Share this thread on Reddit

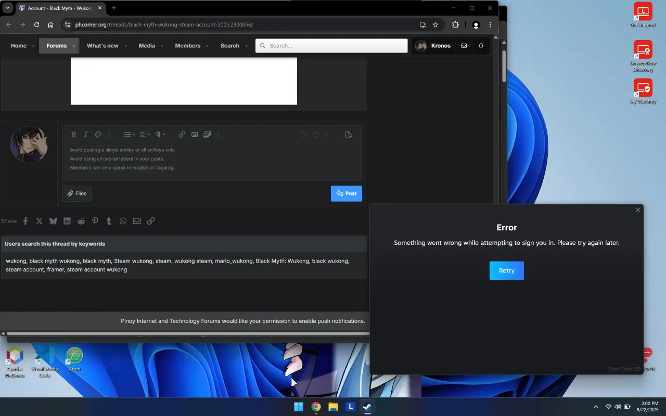click(81, 221)
